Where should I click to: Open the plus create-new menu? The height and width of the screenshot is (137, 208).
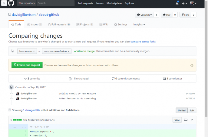point(184,3)
